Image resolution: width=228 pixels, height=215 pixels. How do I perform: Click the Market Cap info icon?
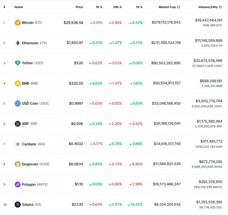tap(179, 7)
